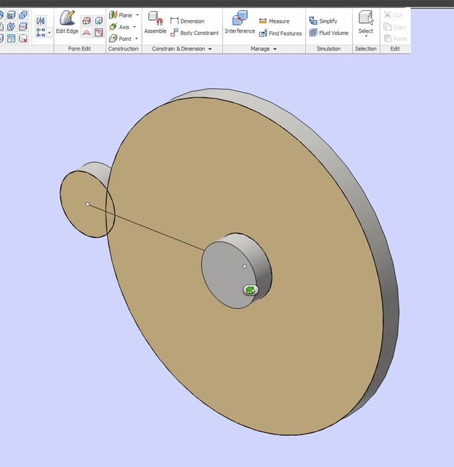Run the Interference check tool
This screenshot has width=454, height=467.
[240, 22]
